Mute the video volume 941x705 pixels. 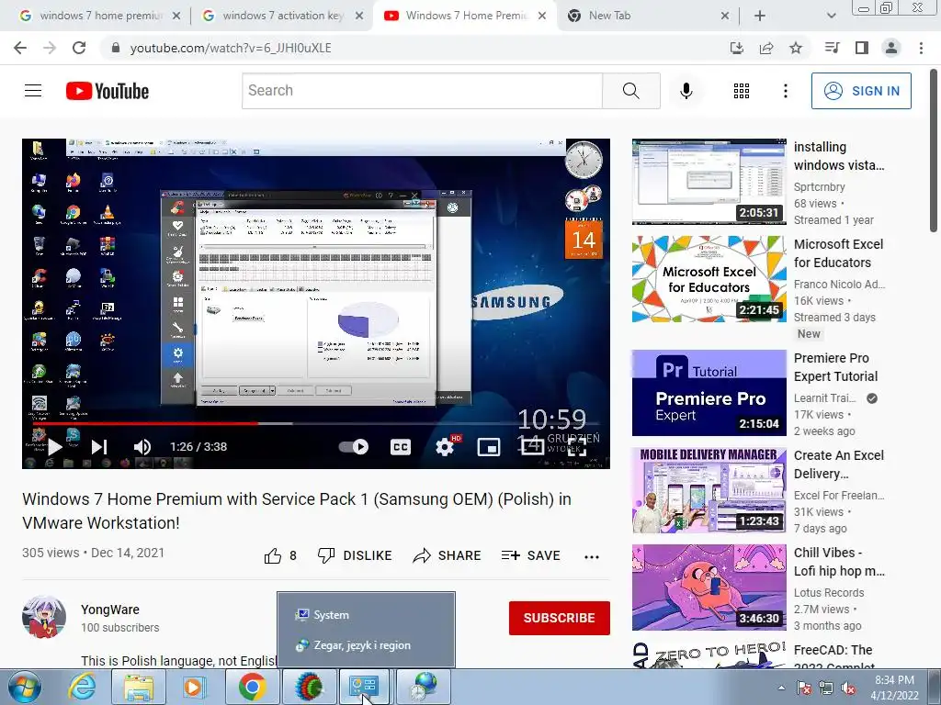pyautogui.click(x=142, y=447)
